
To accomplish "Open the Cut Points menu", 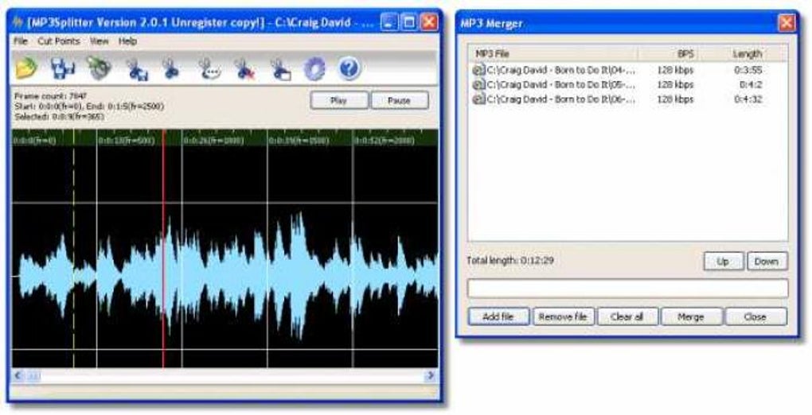I will [59, 41].
